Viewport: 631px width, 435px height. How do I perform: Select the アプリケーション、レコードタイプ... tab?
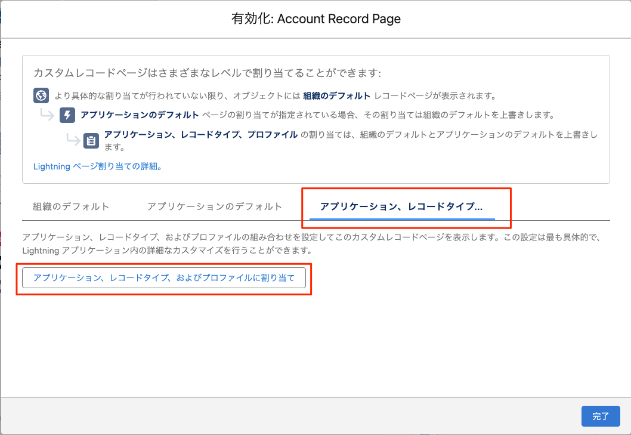[401, 206]
